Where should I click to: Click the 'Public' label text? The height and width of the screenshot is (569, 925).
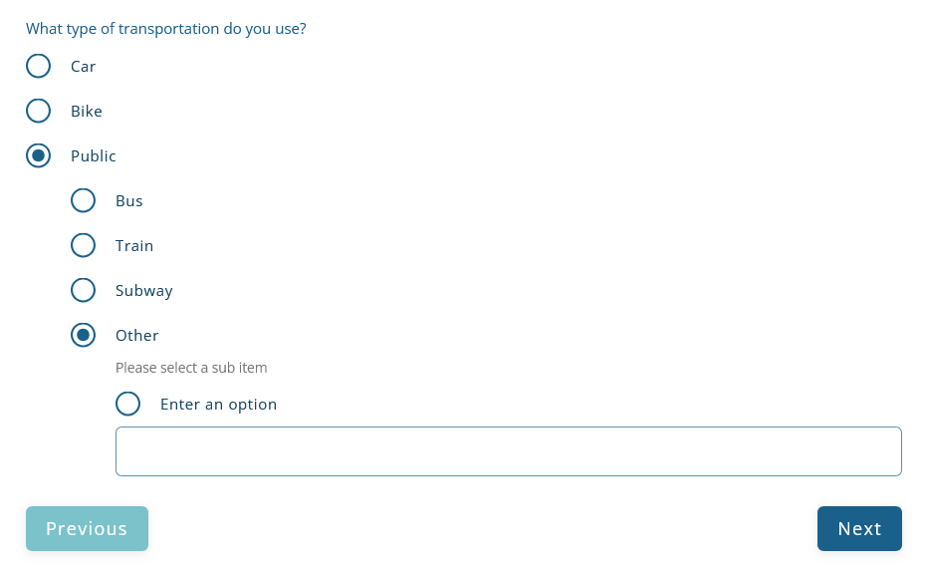(x=93, y=156)
